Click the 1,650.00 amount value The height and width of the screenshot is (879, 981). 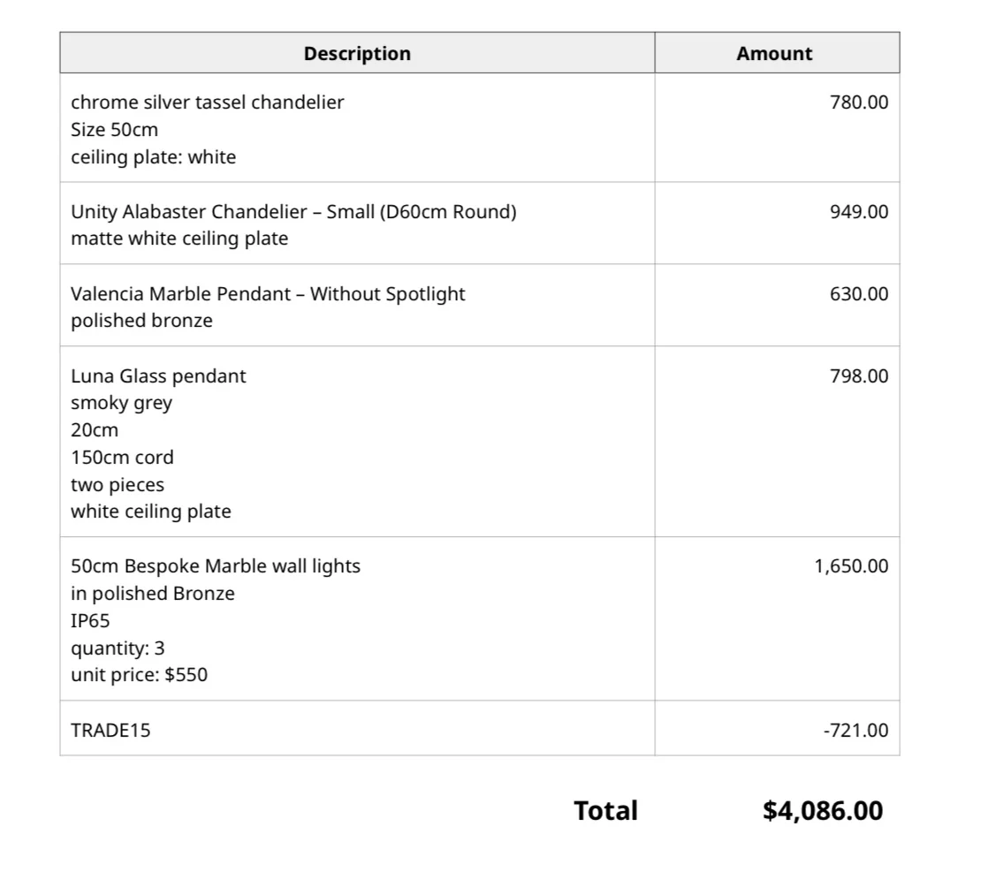tap(851, 566)
